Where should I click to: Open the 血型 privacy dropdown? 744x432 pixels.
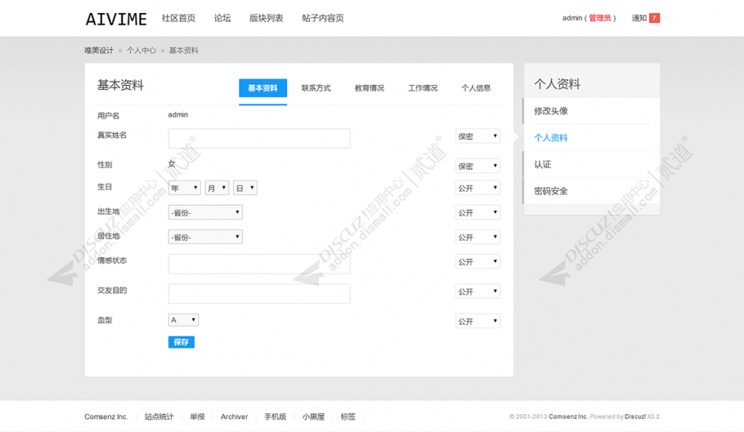477,321
